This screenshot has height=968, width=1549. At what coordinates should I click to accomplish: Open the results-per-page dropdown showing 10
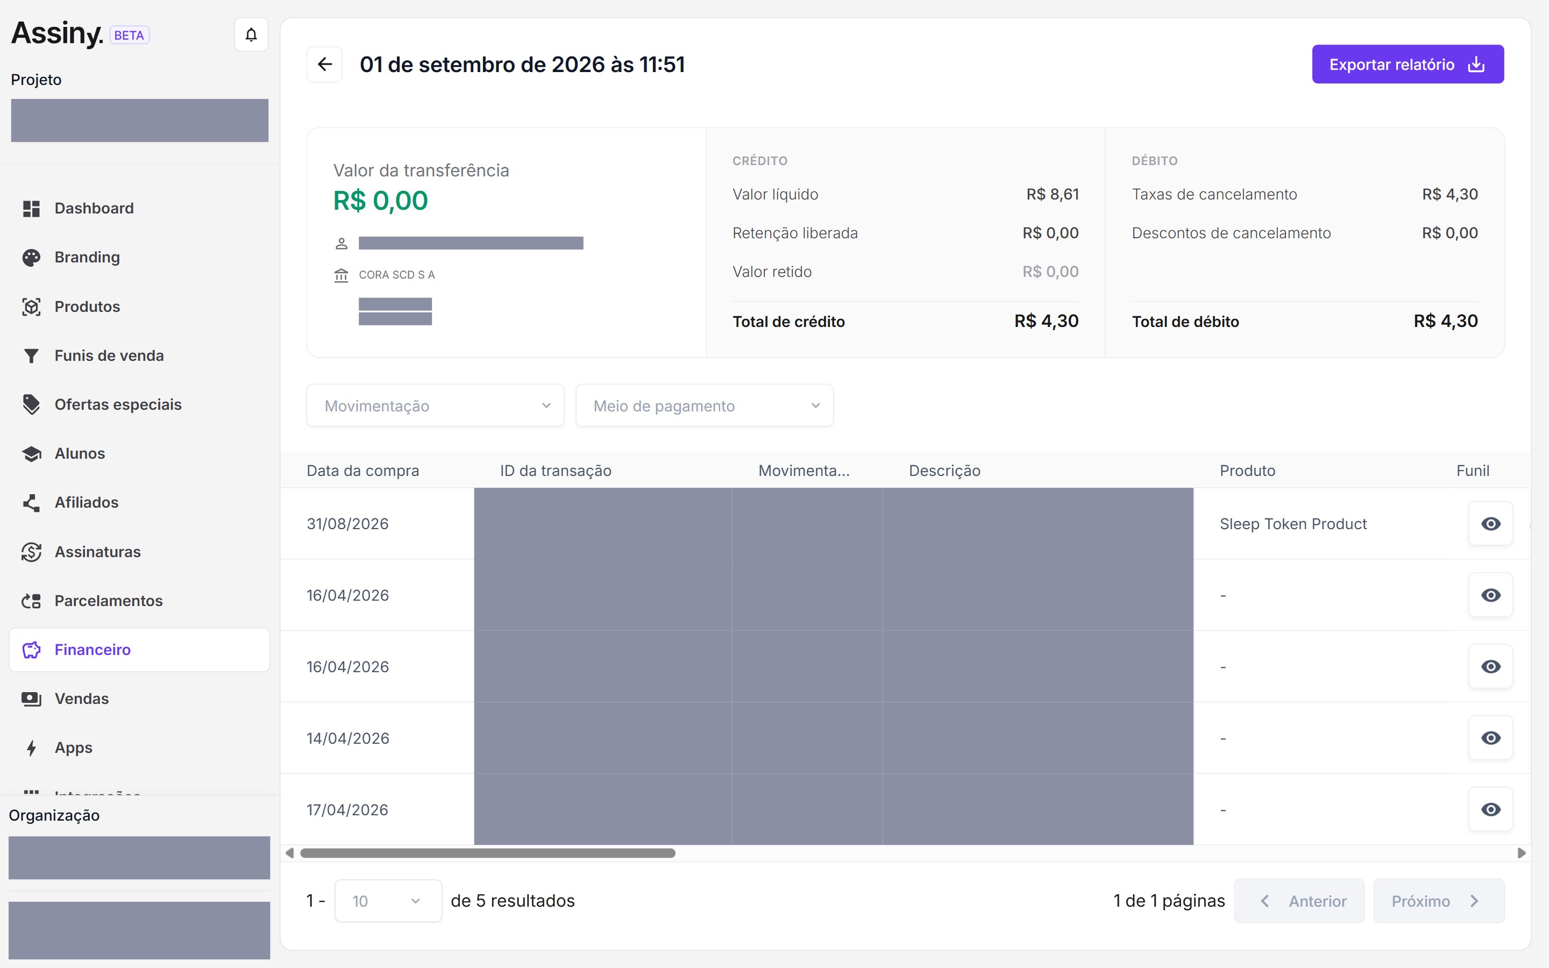[388, 901]
